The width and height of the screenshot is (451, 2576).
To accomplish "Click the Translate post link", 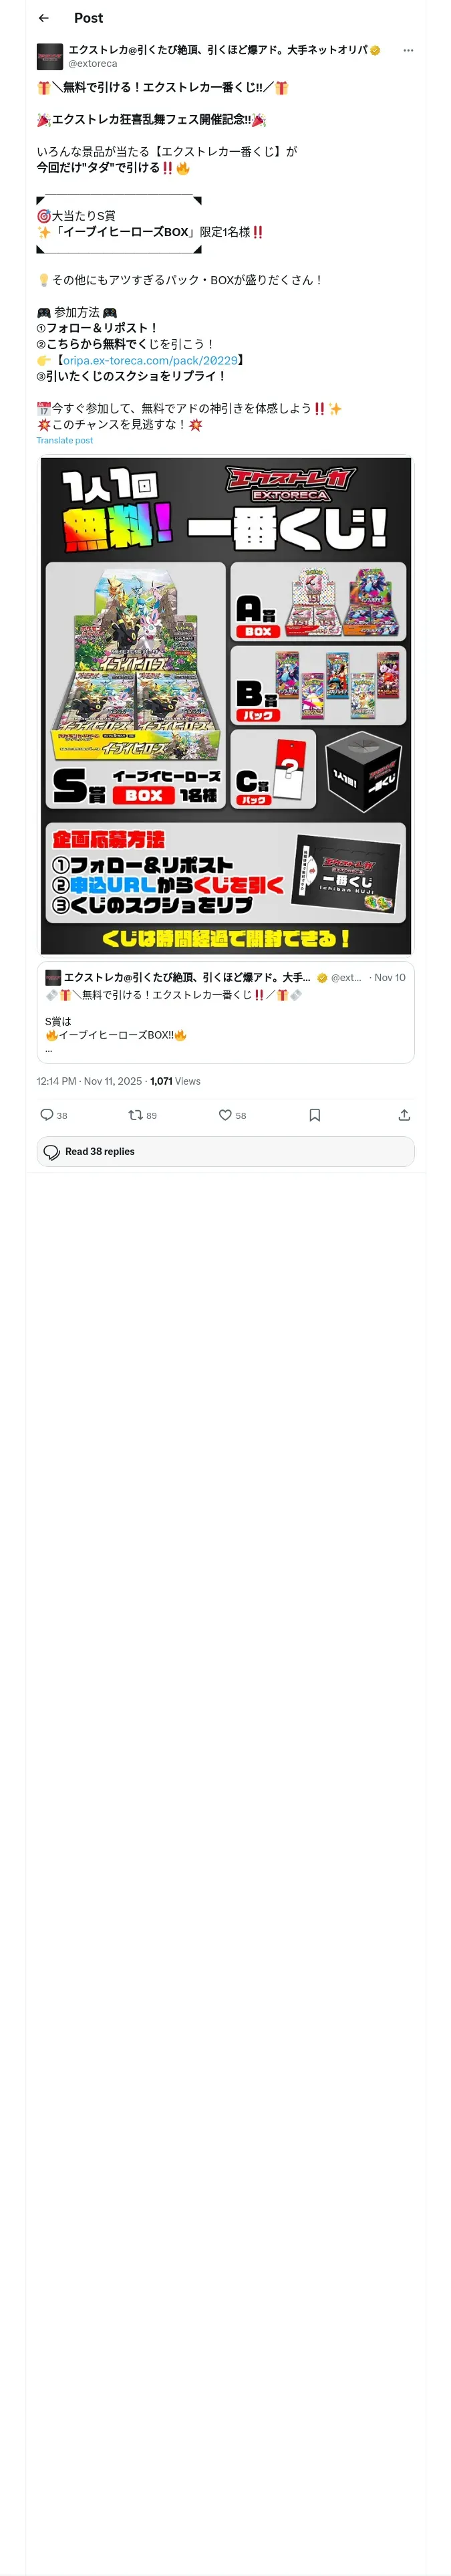I will tap(65, 440).
